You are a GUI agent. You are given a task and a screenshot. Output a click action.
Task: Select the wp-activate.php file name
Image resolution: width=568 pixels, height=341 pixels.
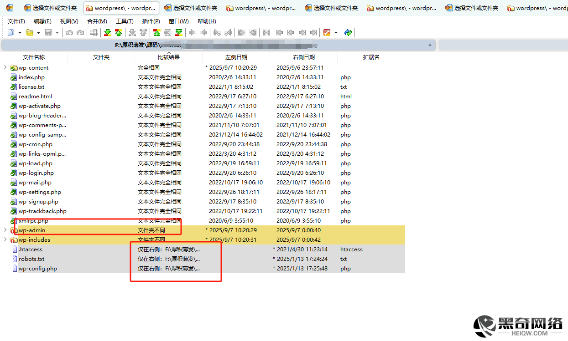40,106
